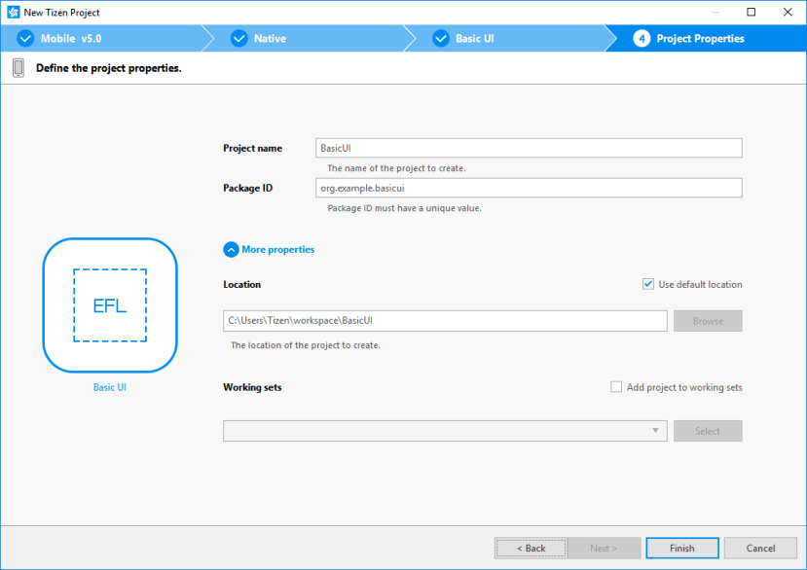
Task: Click the Back button
Action: pos(530,548)
